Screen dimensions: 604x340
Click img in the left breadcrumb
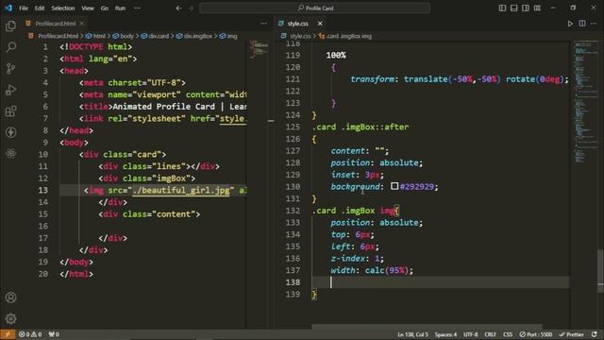[x=232, y=36]
